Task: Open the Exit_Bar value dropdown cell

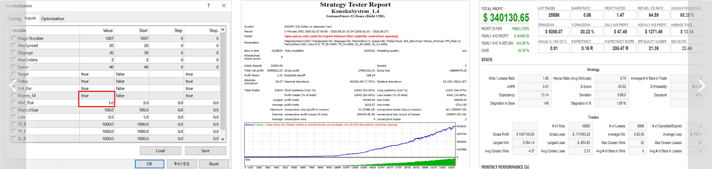Action: pos(97,88)
